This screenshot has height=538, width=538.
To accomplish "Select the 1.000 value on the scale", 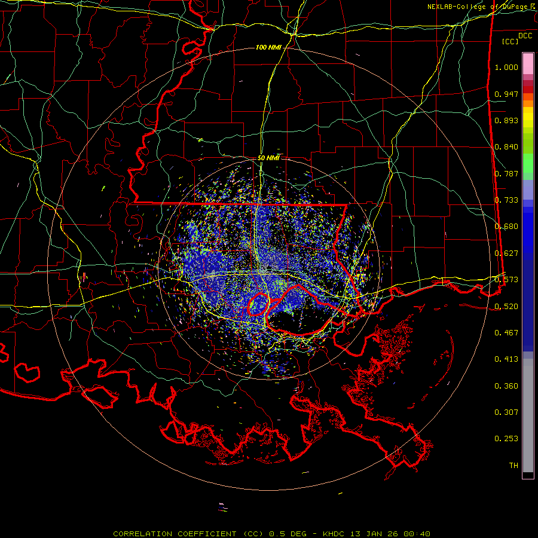I will click(x=506, y=67).
